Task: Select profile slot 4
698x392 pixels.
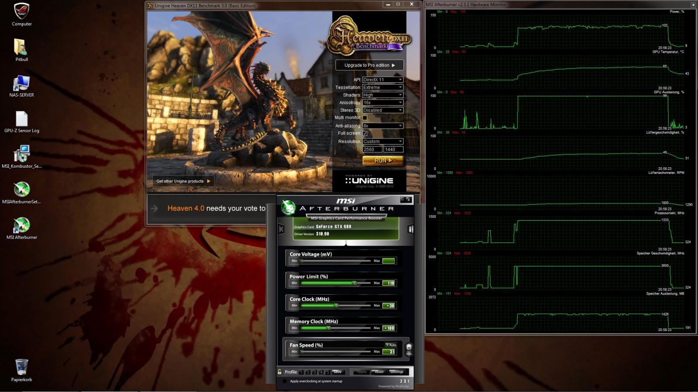Action: coord(321,372)
